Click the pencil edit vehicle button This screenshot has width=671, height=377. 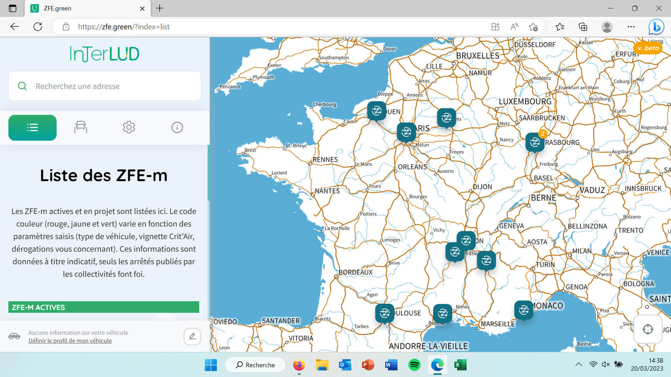pyautogui.click(x=192, y=336)
